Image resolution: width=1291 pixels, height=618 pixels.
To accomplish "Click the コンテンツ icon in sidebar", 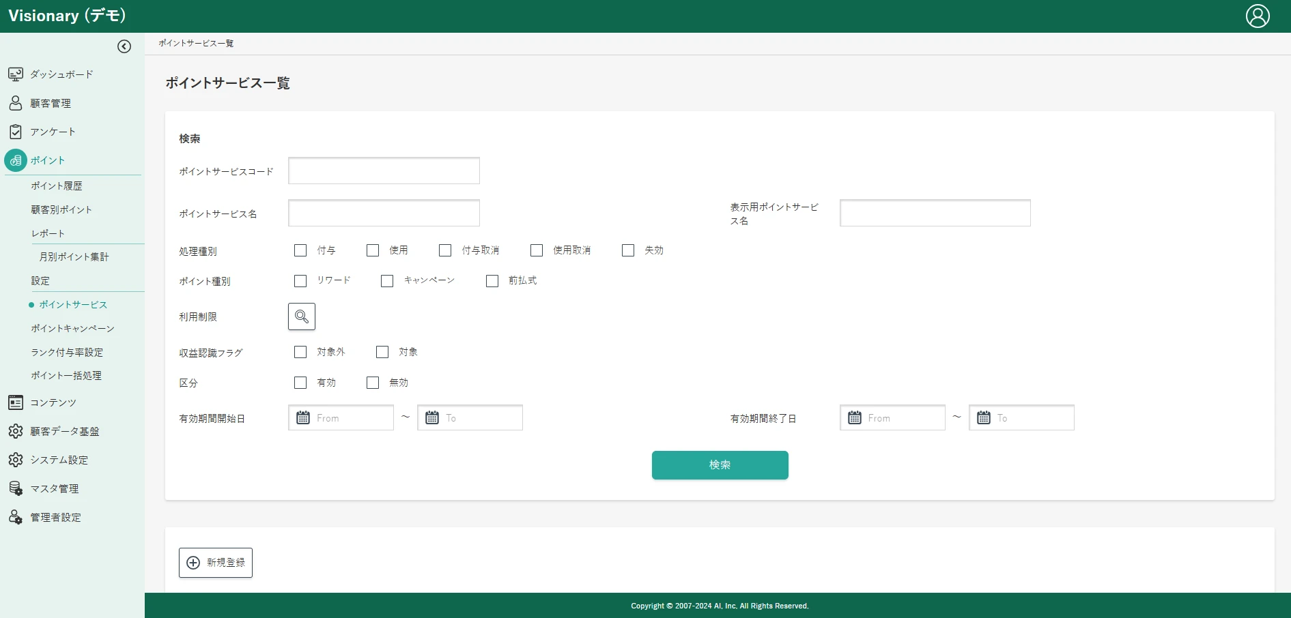I will coord(16,402).
